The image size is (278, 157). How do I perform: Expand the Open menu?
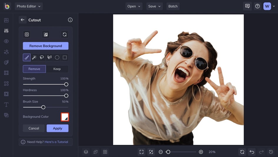134,6
